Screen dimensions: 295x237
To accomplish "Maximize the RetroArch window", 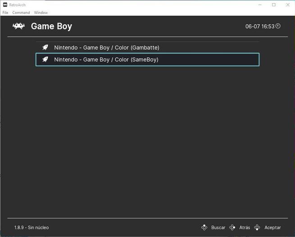I will tap(274, 5).
